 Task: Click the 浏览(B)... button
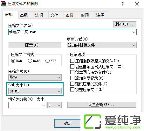tap(125, 25)
